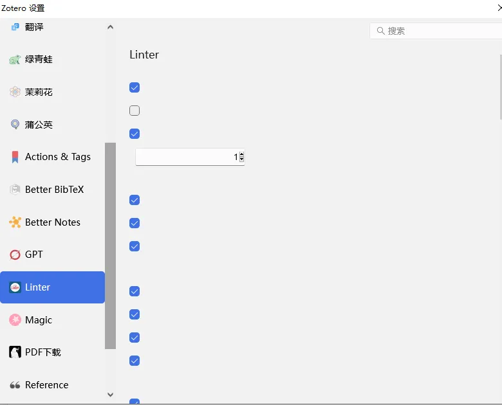Click the 翻译 plugin icon in the sidebar
Viewport: 502px width, 405px height.
[15, 27]
